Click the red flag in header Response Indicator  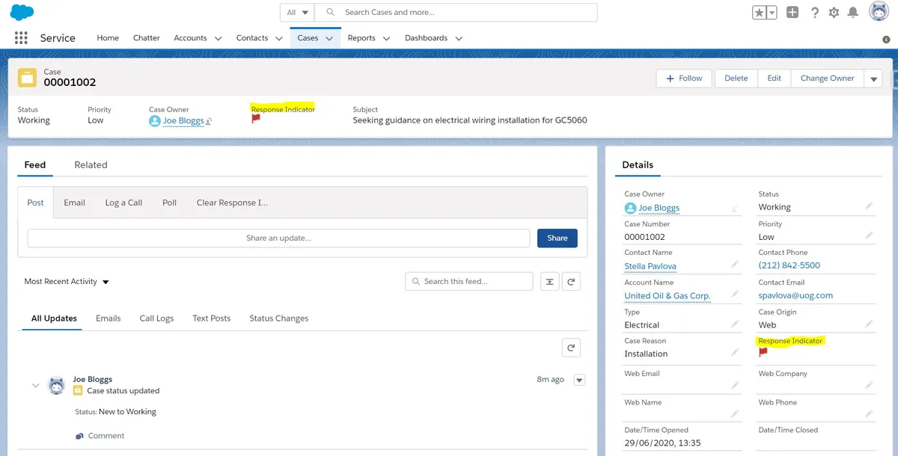[x=256, y=118]
